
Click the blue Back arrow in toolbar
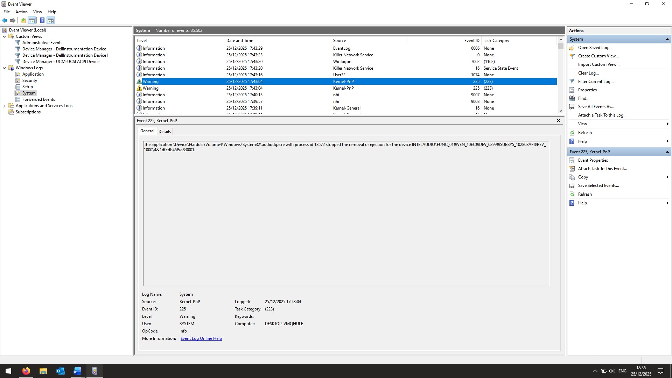click(x=5, y=20)
